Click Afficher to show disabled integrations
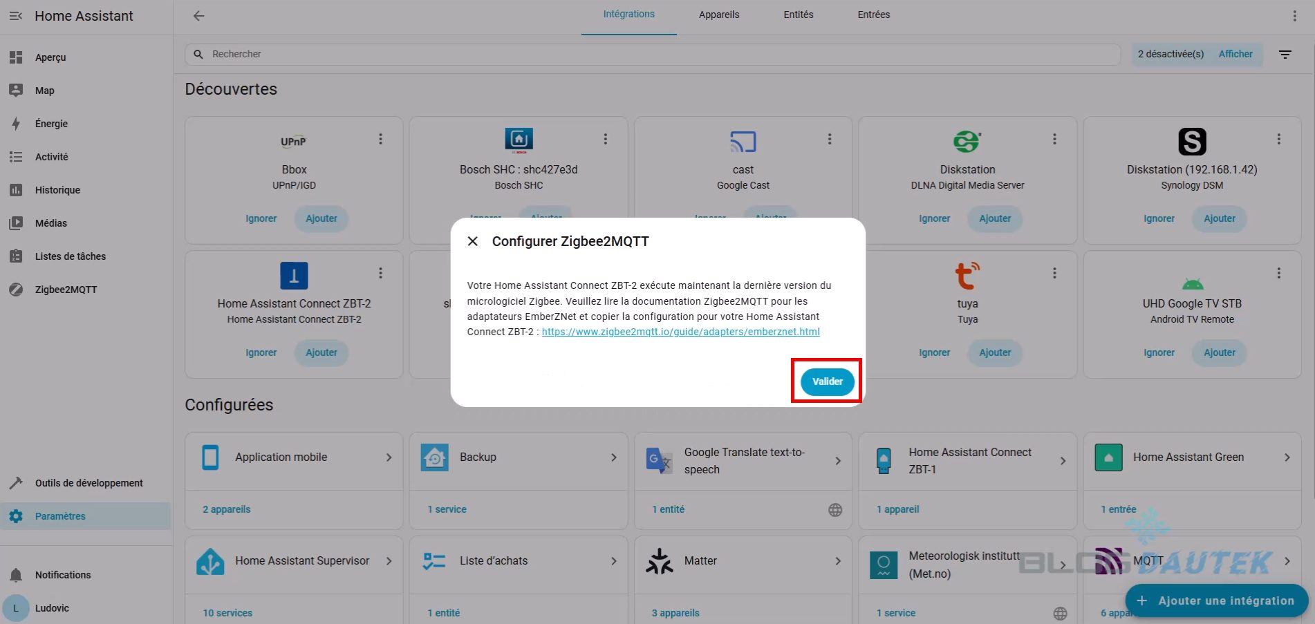 pyautogui.click(x=1235, y=54)
